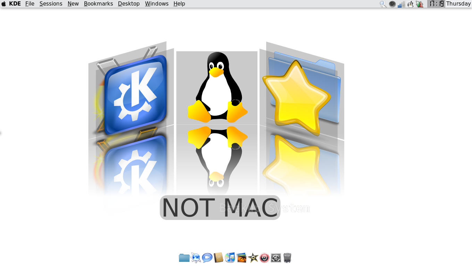This screenshot has width=472, height=266.
Task: Open the New menu
Action: click(x=73, y=4)
